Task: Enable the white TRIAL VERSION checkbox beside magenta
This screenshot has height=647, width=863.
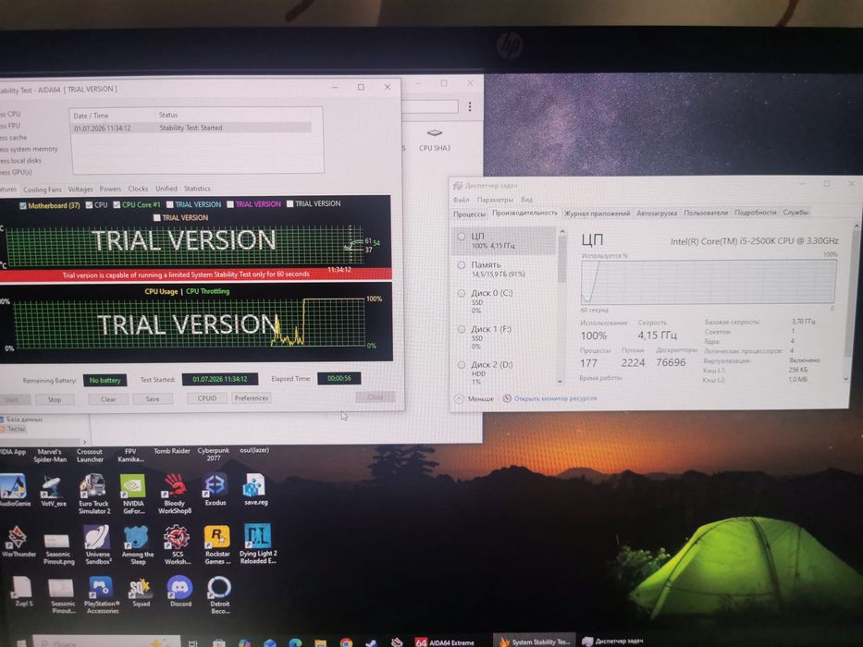Action: tap(290, 203)
